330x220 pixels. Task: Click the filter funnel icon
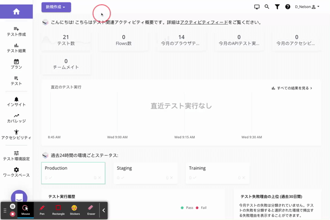point(277,7)
